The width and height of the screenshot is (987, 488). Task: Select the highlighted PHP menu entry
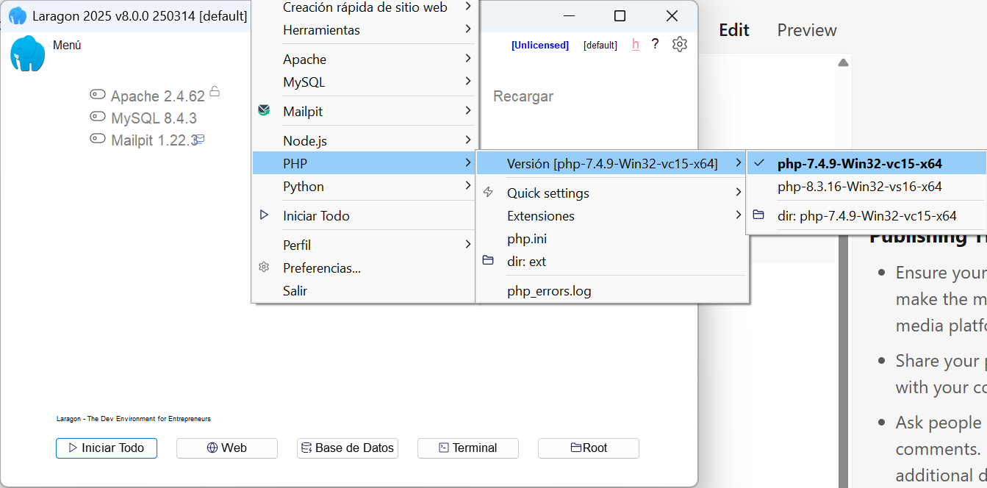pos(365,163)
